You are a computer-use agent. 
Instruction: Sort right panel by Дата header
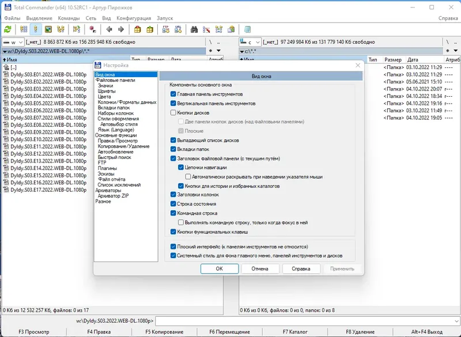point(425,60)
